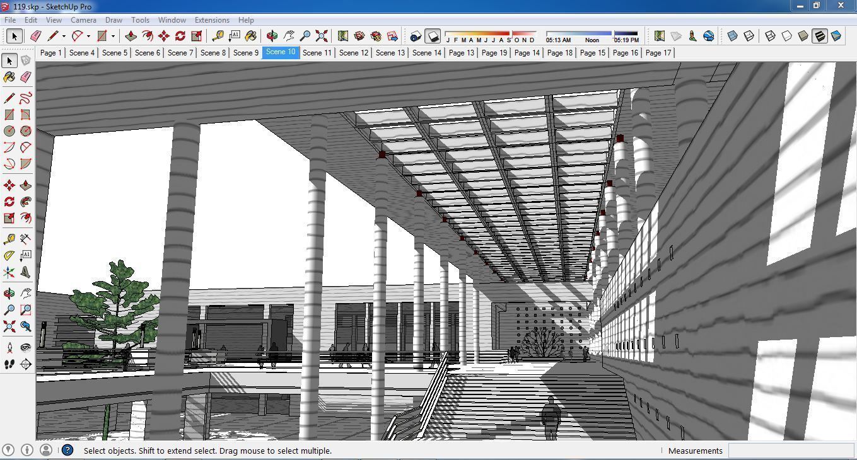
Task: Select the Walk footprints tool
Action: [9, 364]
